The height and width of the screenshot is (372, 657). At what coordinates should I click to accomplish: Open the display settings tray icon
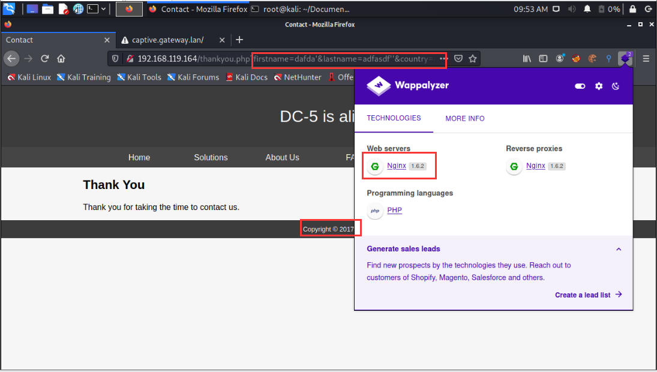pyautogui.click(x=556, y=9)
